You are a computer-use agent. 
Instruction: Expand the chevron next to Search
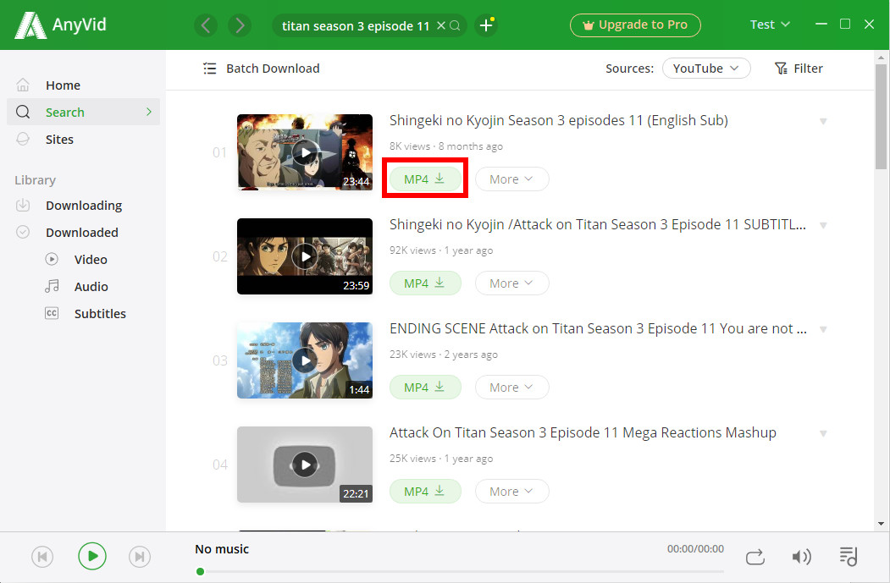[x=149, y=112]
